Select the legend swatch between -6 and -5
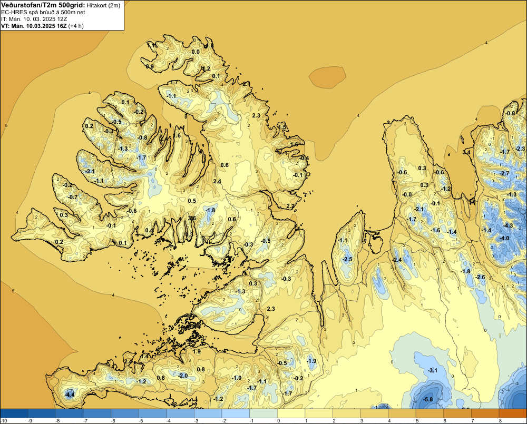527x424 pixels. 125,413
